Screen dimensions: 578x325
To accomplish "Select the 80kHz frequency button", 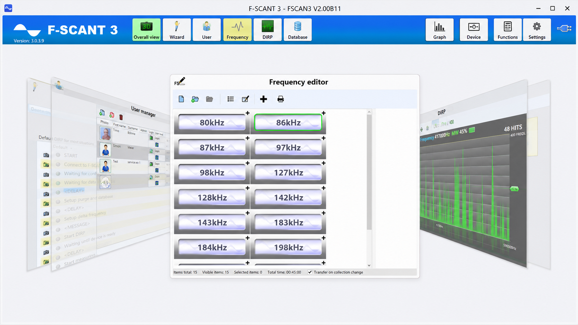I will tap(212, 123).
